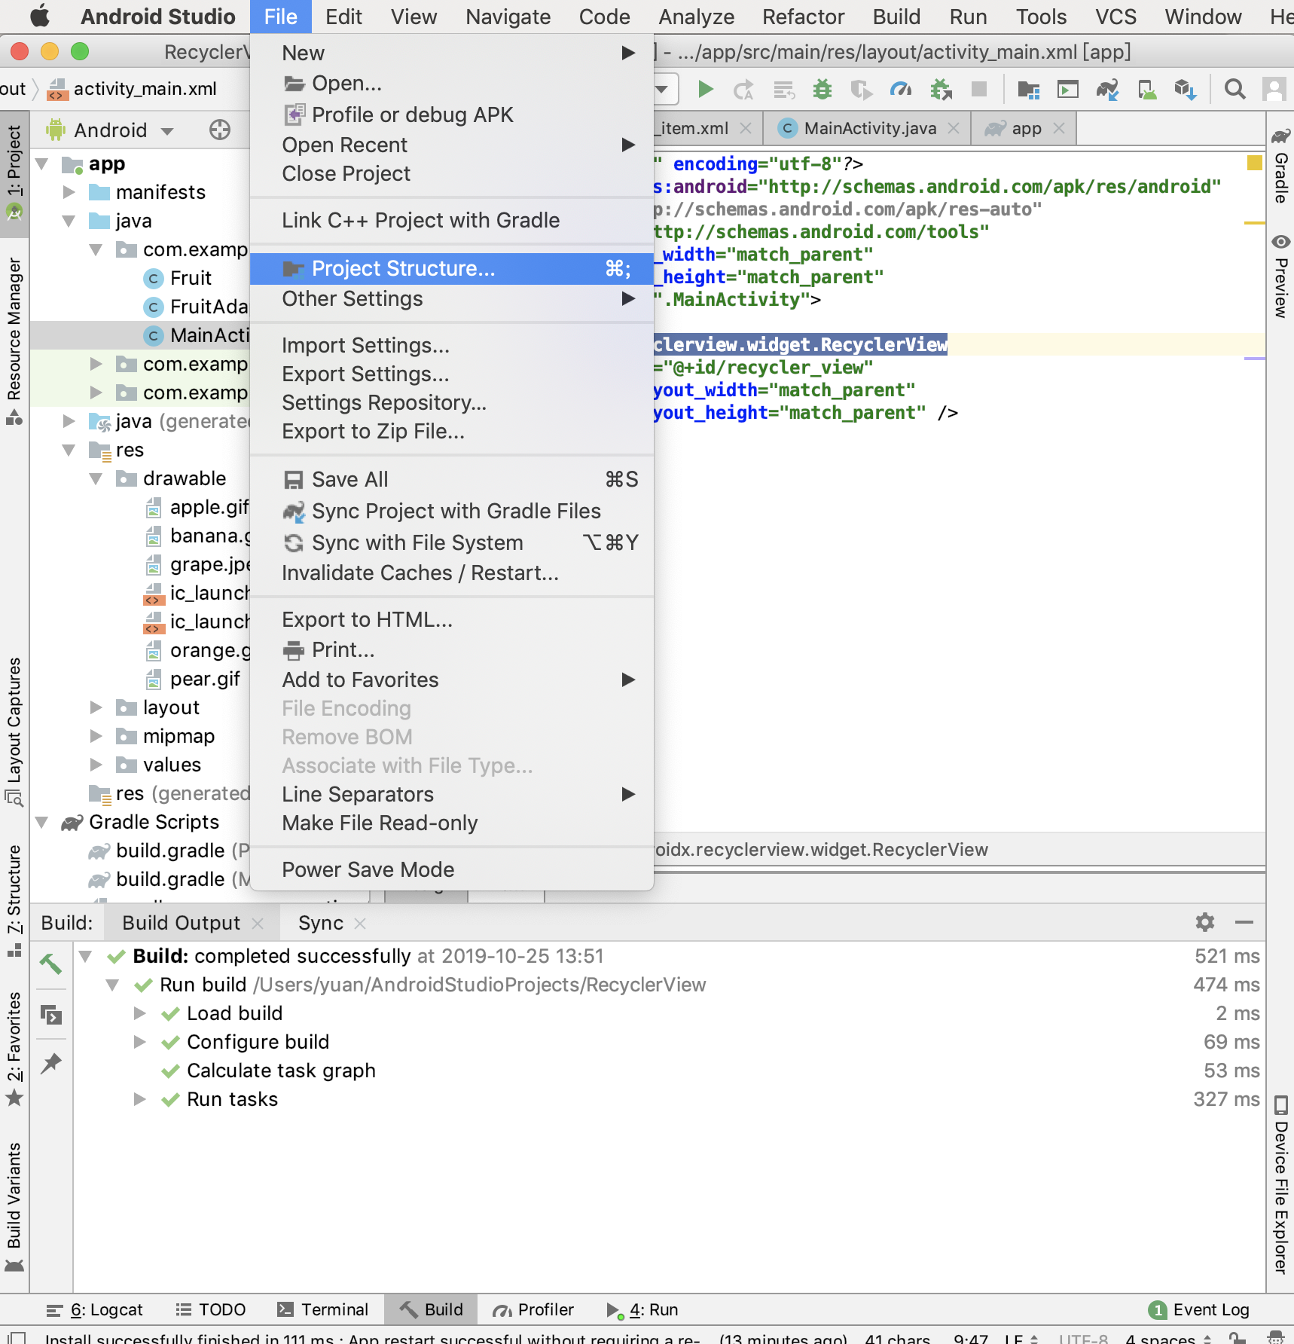The width and height of the screenshot is (1294, 1344).
Task: Open AVD Manager toolbar icon
Action: (1147, 90)
